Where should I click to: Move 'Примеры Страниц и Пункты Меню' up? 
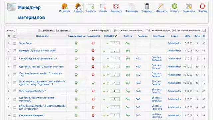pyautogui.click(x=104, y=51)
